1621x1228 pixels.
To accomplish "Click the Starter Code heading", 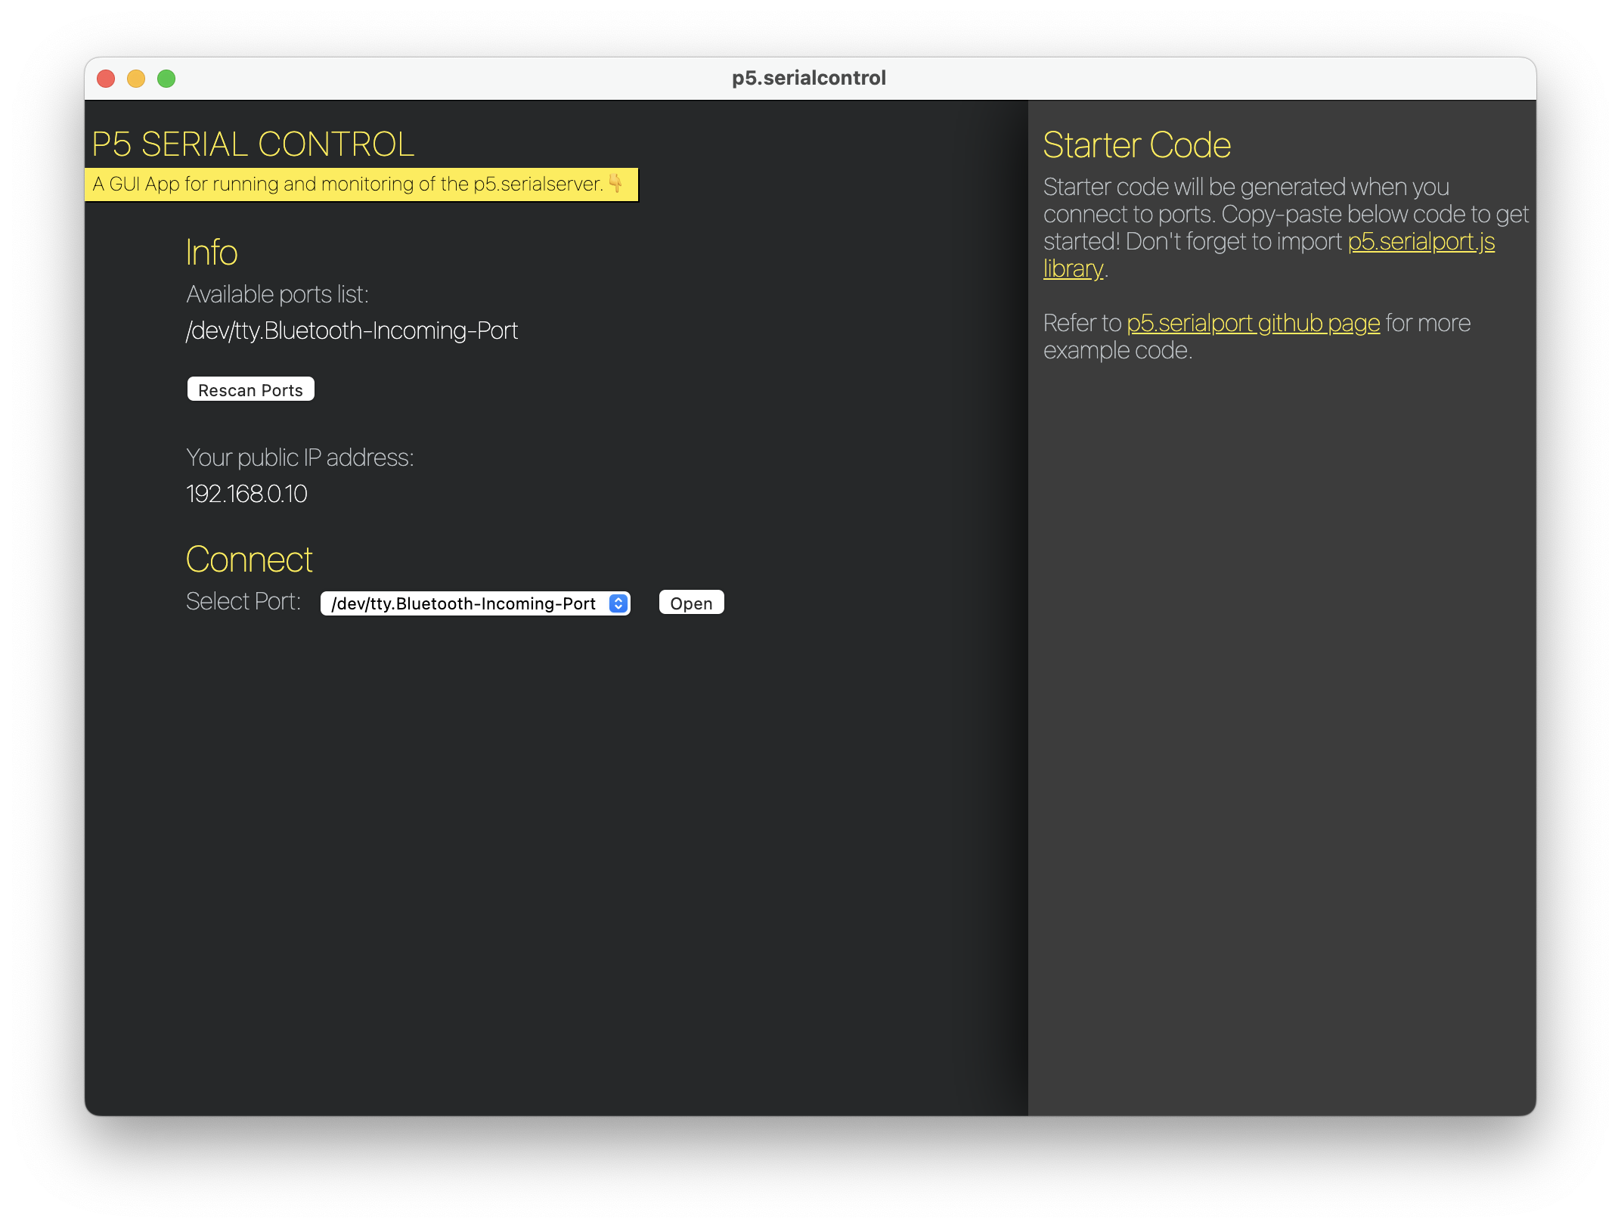I will click(1136, 145).
